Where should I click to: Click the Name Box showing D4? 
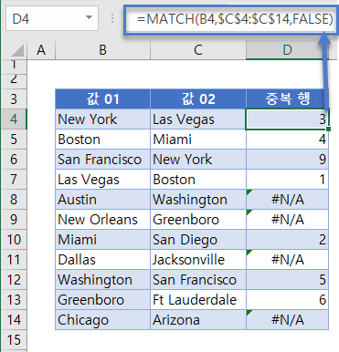(52, 18)
